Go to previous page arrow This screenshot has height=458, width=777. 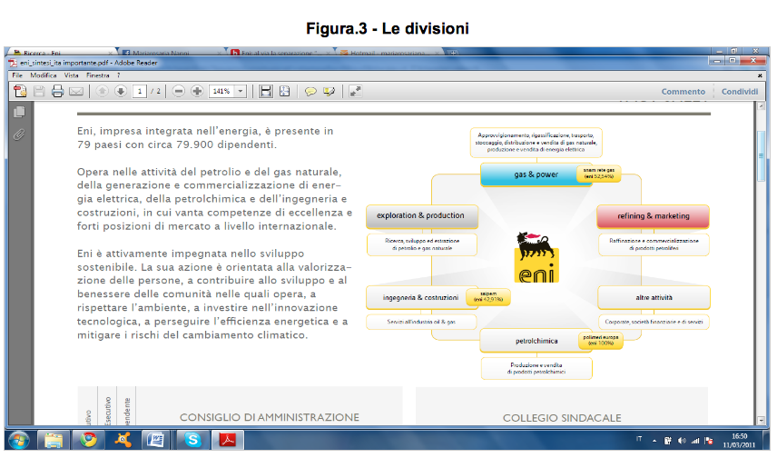click(x=102, y=91)
